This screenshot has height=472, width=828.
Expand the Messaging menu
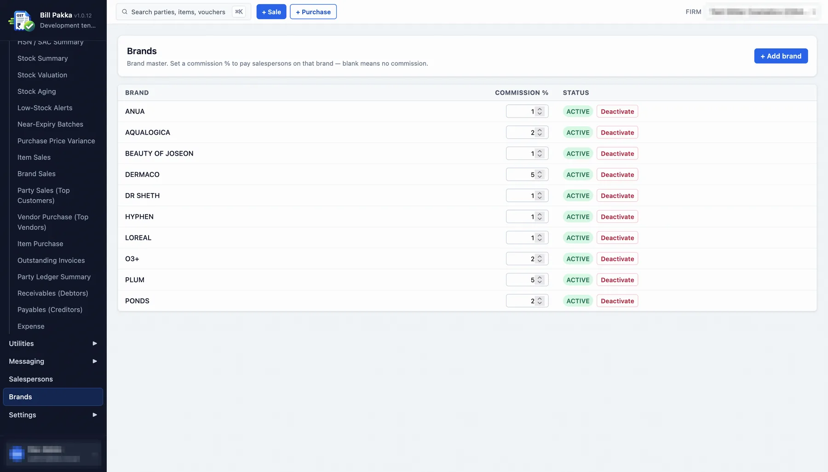click(x=53, y=361)
